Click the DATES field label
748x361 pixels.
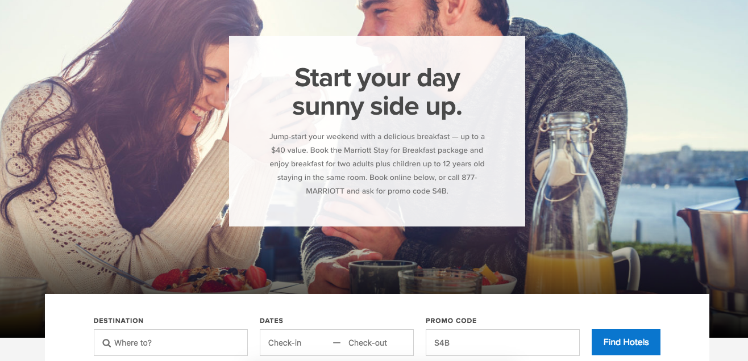pyautogui.click(x=272, y=321)
